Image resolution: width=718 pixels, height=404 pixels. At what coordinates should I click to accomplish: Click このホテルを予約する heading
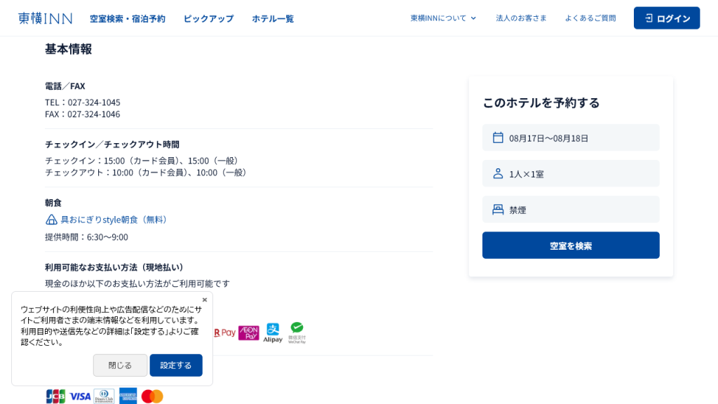pyautogui.click(x=541, y=102)
